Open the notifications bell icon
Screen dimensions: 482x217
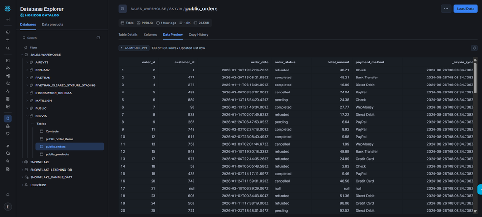pyautogui.click(x=8, y=194)
